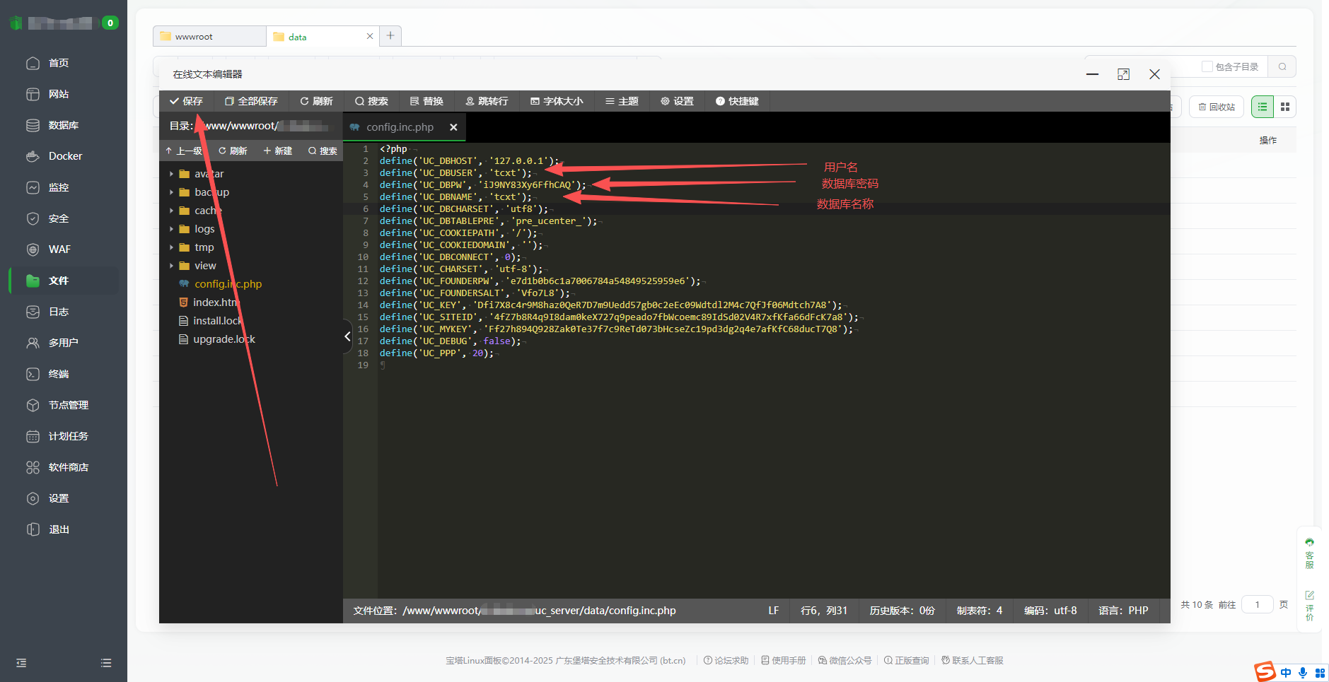Select the config.inc.php editor tab
The image size is (1329, 682).
point(399,127)
